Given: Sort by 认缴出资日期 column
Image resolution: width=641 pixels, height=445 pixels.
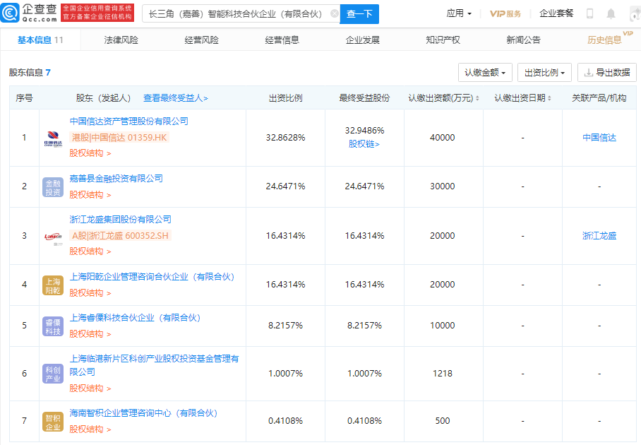Looking at the screenshot, I should [523, 98].
